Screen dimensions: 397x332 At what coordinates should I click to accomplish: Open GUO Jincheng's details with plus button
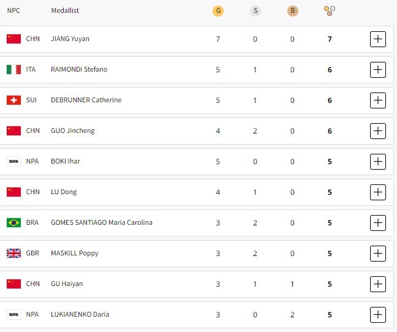tap(378, 131)
